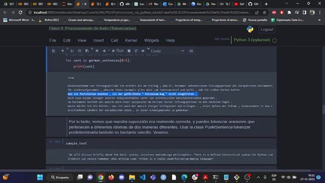Open Visual Studio Code from the taskbar
The height and width of the screenshot is (183, 325).
pyautogui.click(x=142, y=177)
